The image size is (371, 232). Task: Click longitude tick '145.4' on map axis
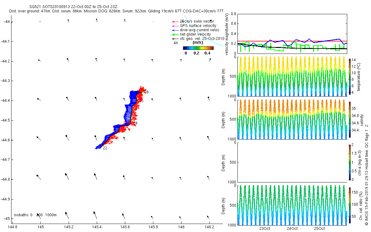coord(97,227)
